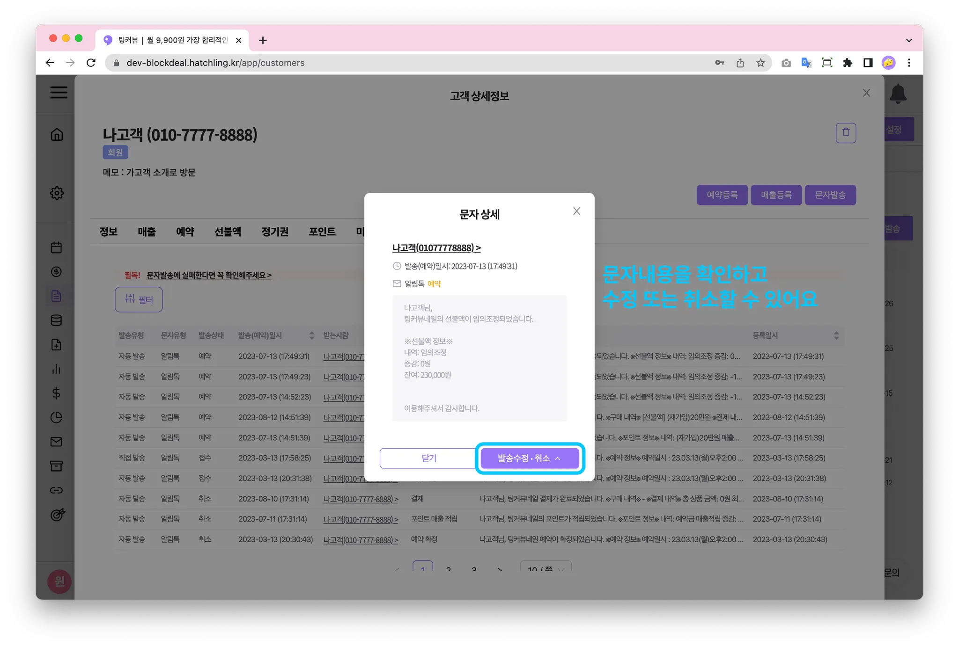The image size is (959, 647).
Task: Close the 문자 상세 dialog
Action: [576, 211]
